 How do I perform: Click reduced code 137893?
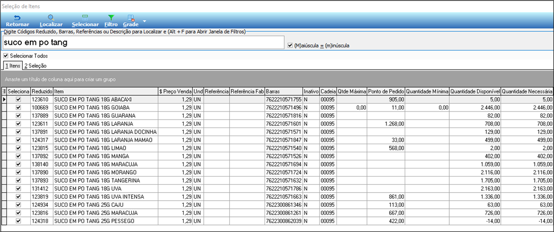point(41,181)
